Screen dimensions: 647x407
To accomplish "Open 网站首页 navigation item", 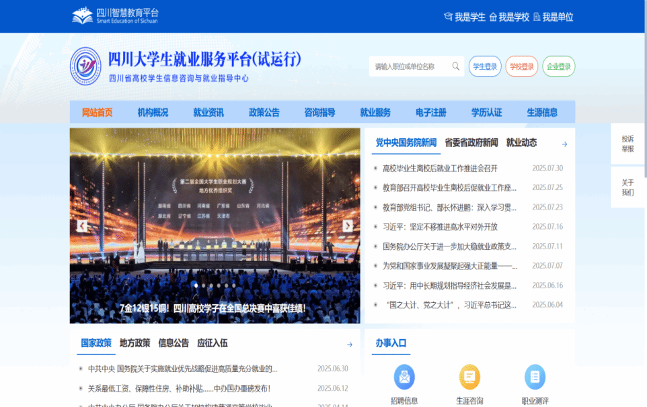I will 98,112.
